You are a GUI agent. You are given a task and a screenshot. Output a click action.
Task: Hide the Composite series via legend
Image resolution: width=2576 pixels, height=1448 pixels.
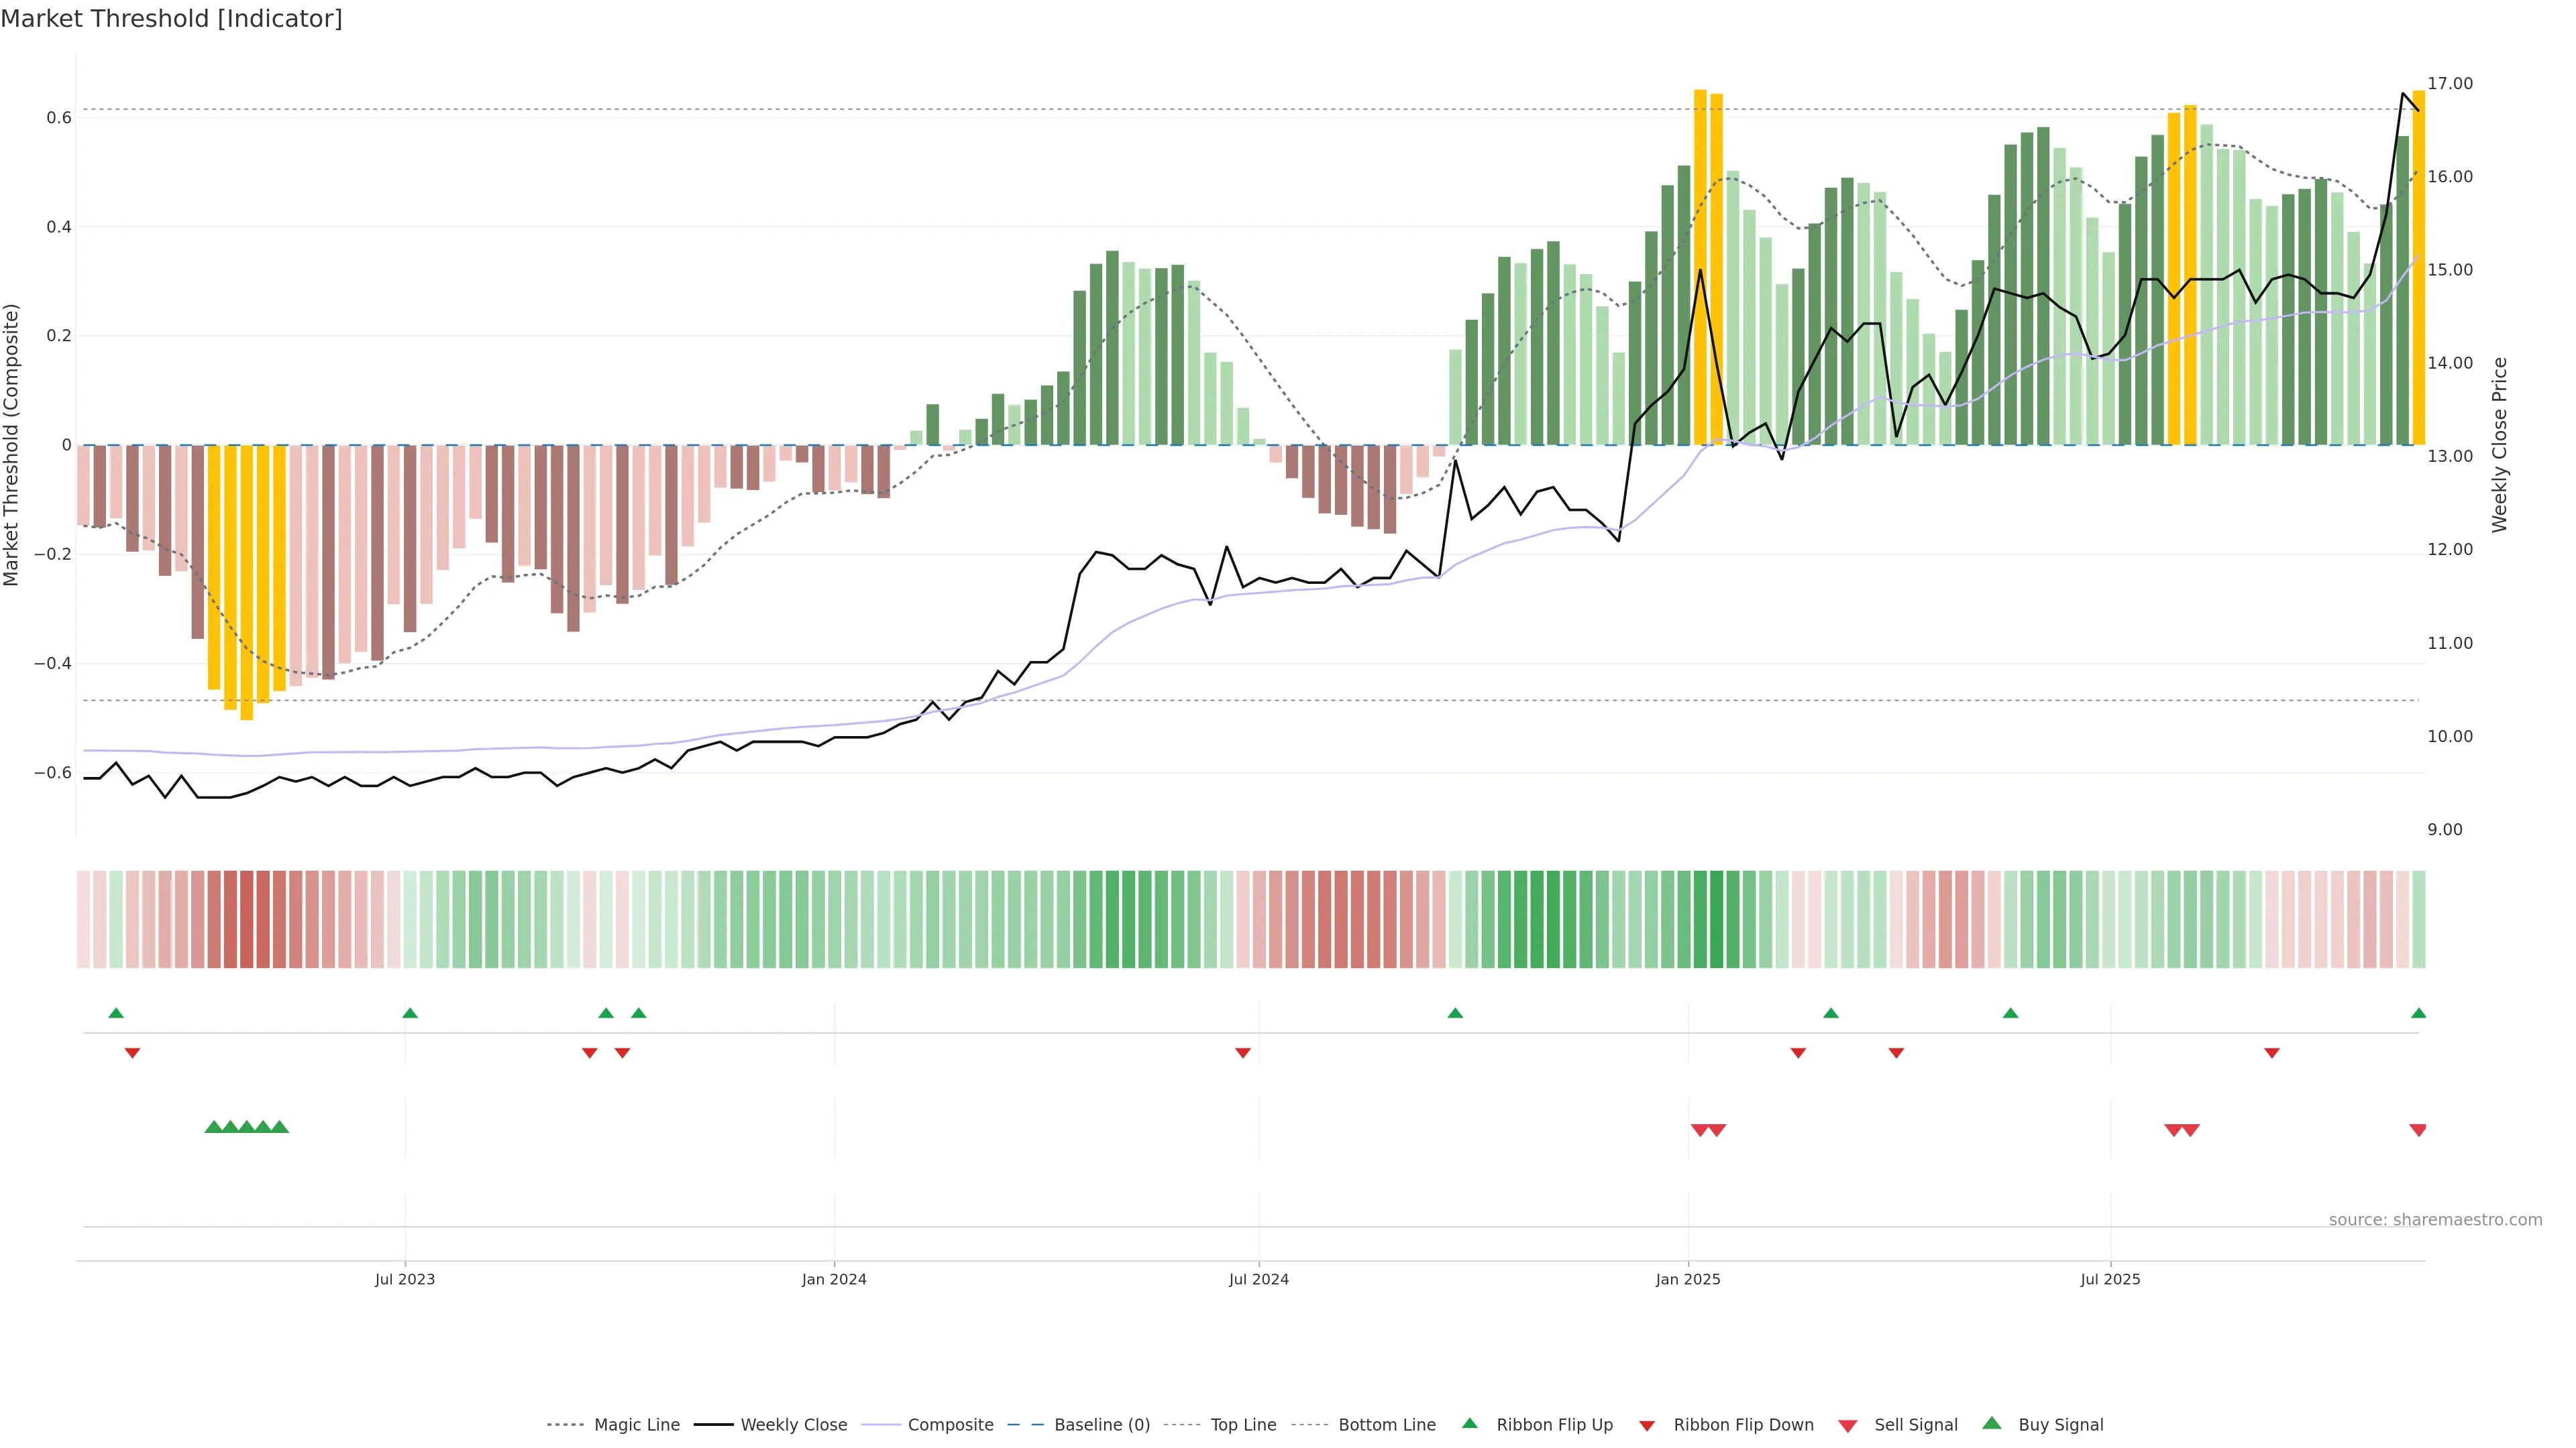950,1425
